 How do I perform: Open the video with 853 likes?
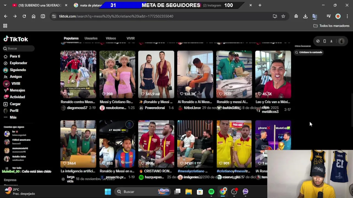click(x=117, y=144)
